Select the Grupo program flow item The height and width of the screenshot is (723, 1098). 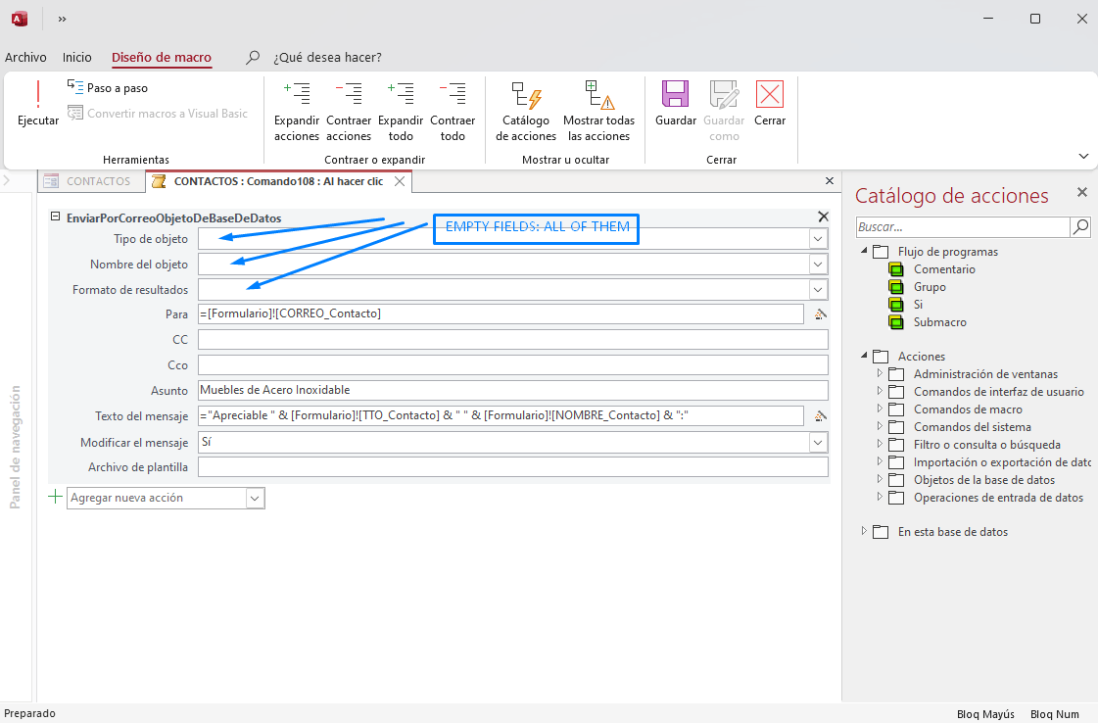click(x=930, y=286)
